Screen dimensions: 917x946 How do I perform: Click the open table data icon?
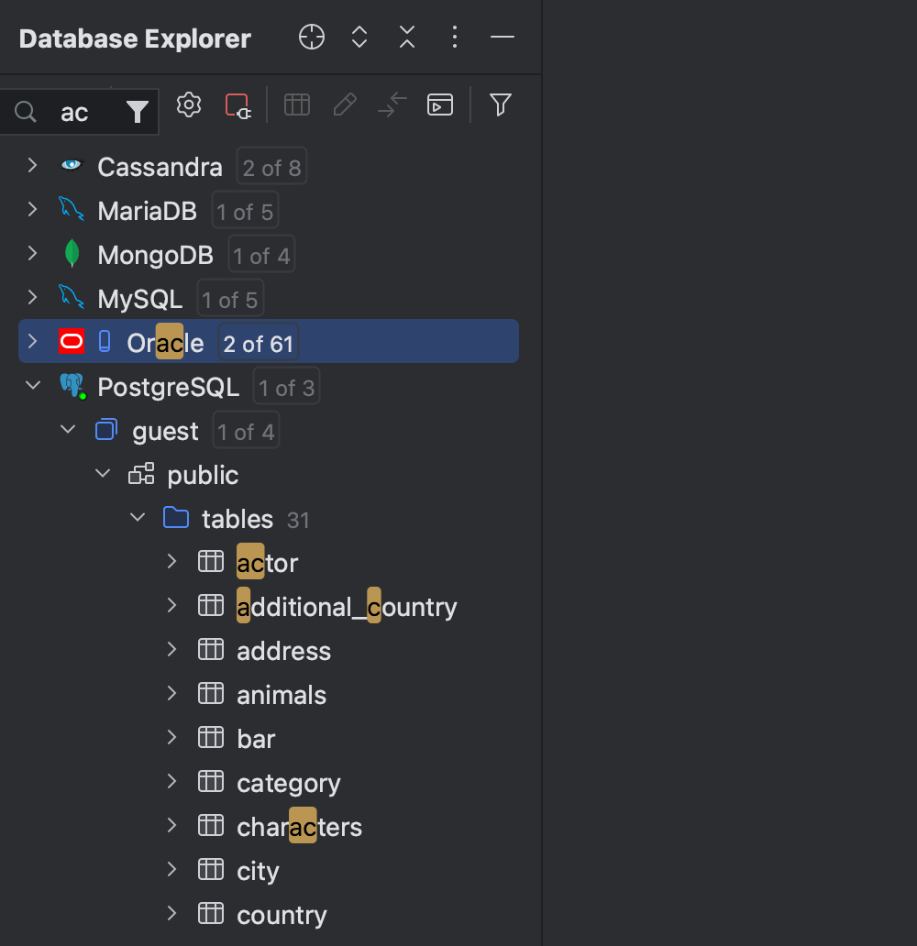click(297, 104)
